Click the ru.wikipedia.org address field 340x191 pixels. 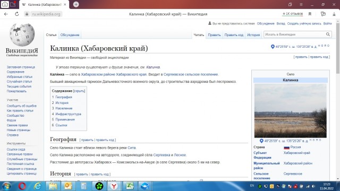46,14
